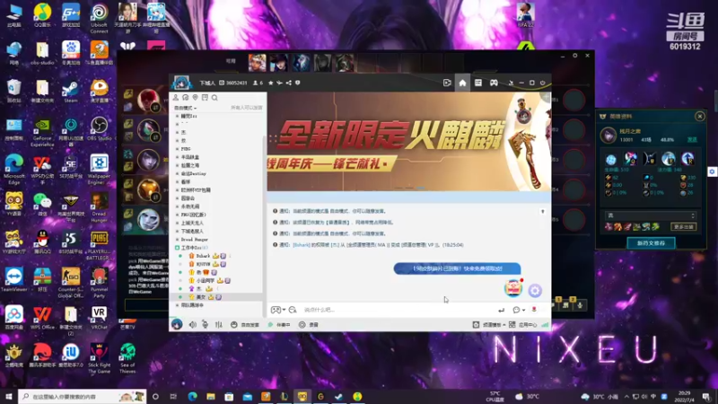
Task: Open File Explorer from taskbar
Action: 211,396
